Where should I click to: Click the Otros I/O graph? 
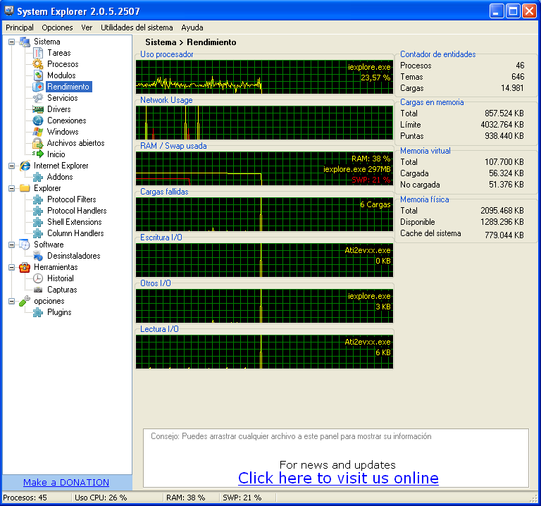point(264,306)
